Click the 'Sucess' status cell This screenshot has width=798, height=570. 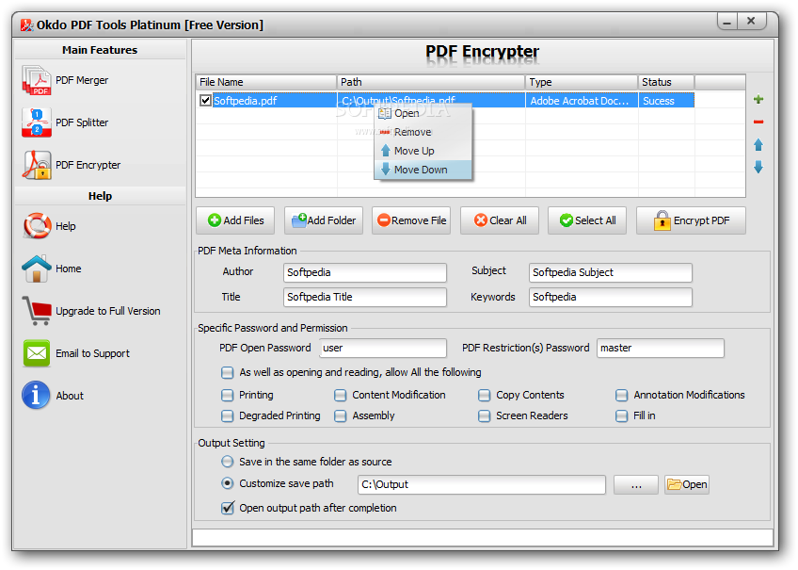coord(666,101)
